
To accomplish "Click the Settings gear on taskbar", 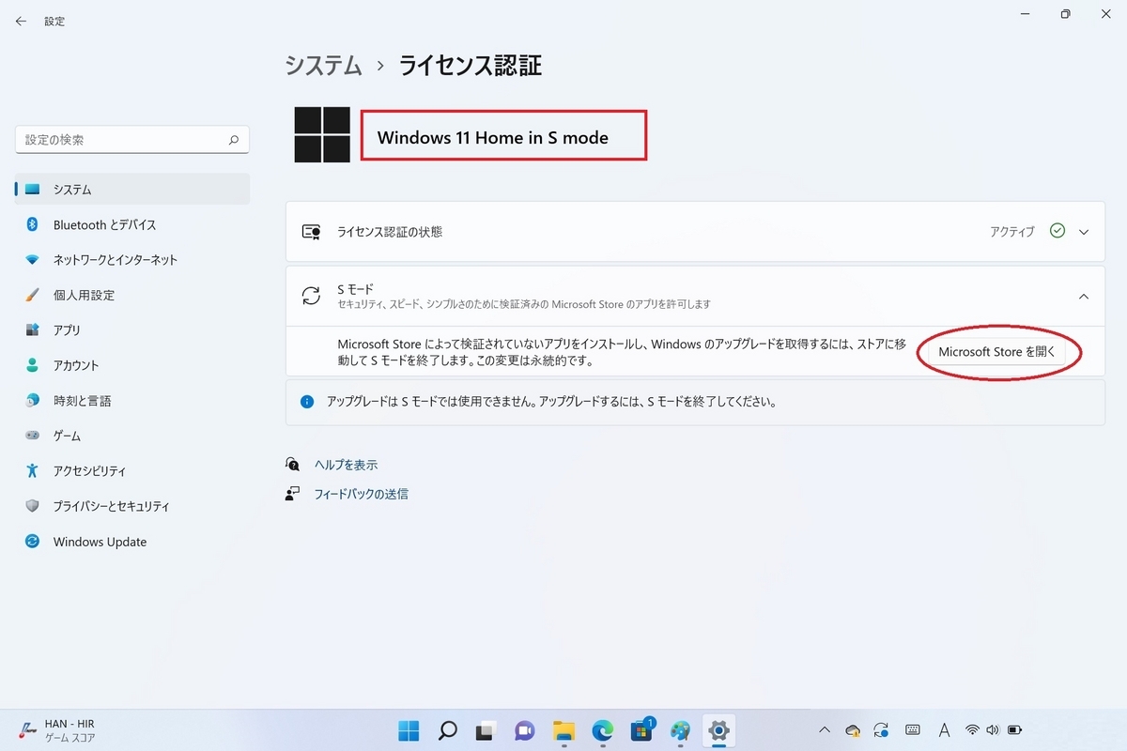I will (x=719, y=730).
